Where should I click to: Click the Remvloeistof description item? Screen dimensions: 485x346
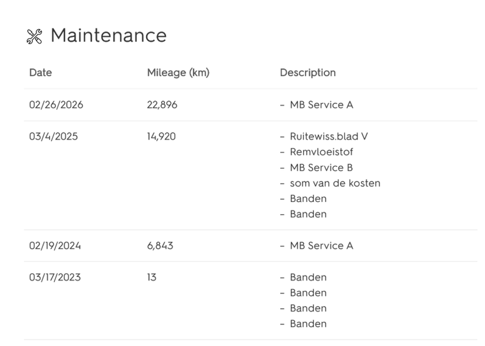pos(321,152)
